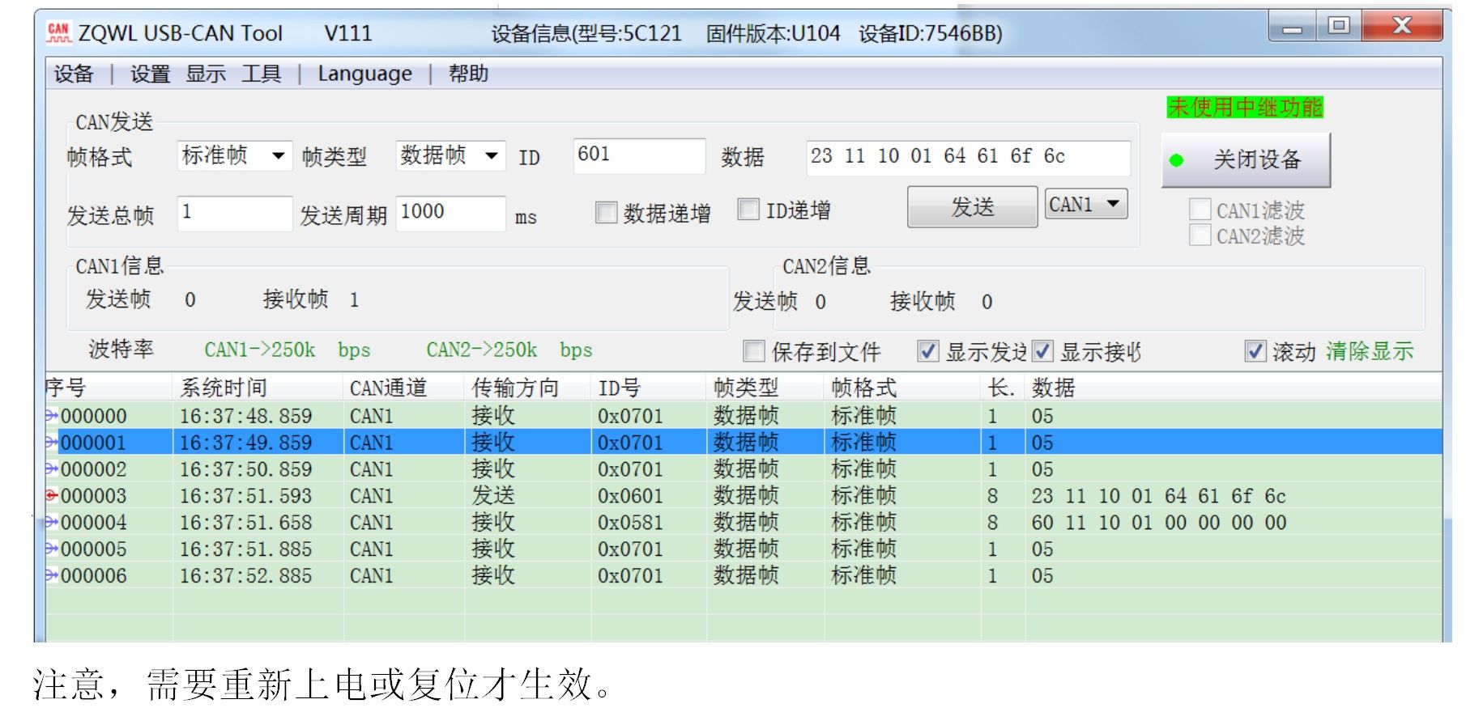Click the receive arrow icon on row 000006

click(51, 575)
